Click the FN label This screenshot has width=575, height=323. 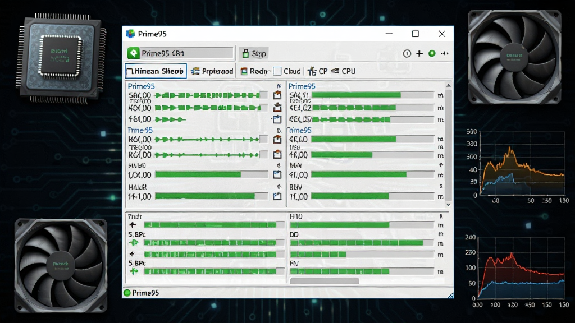[x=294, y=263]
